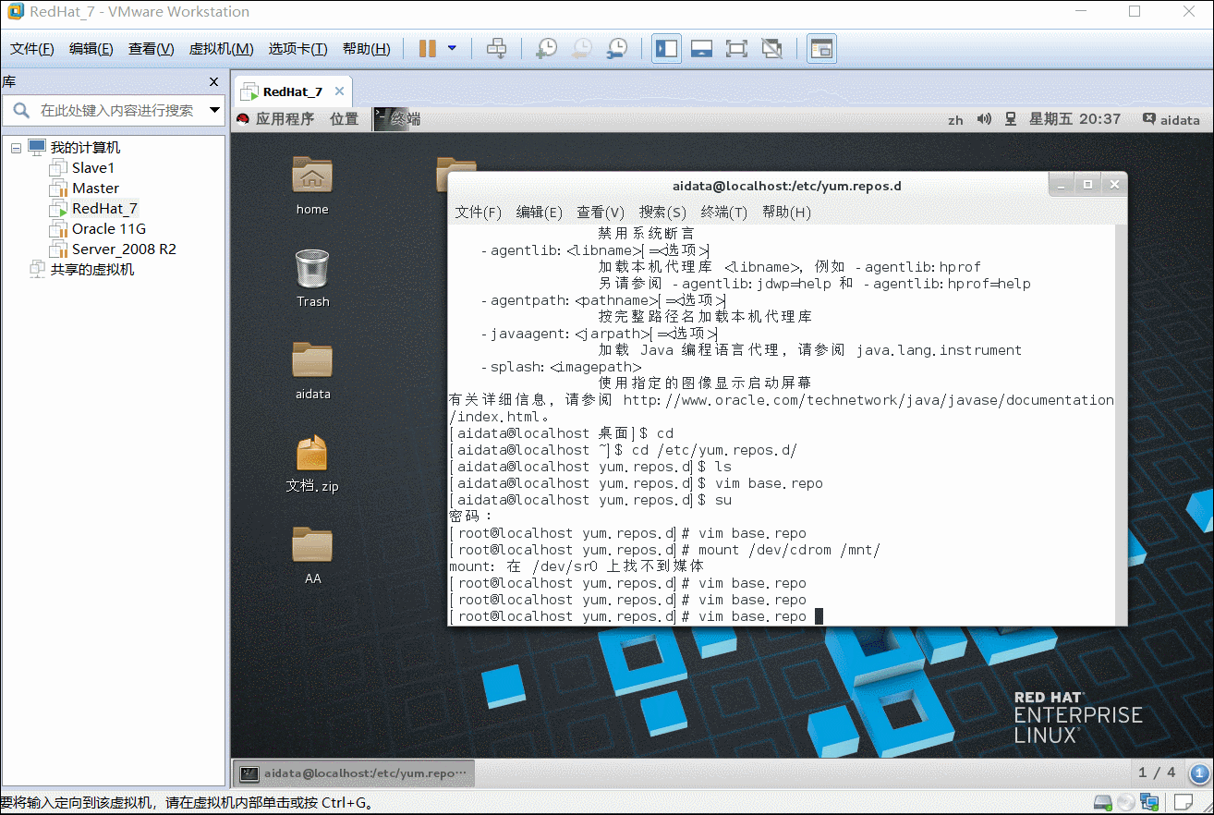This screenshot has height=815, width=1214.
Task: Toggle the library sidebar view
Action: 666,49
